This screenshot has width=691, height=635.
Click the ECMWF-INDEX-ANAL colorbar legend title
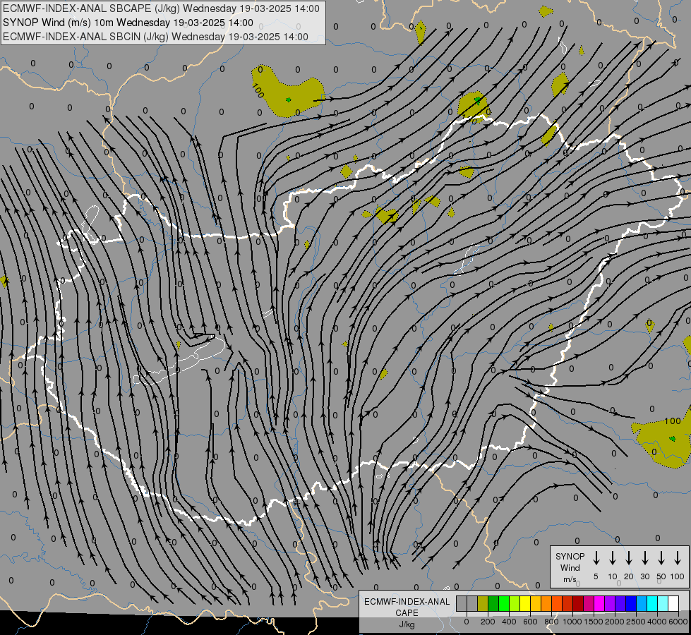pyautogui.click(x=407, y=602)
